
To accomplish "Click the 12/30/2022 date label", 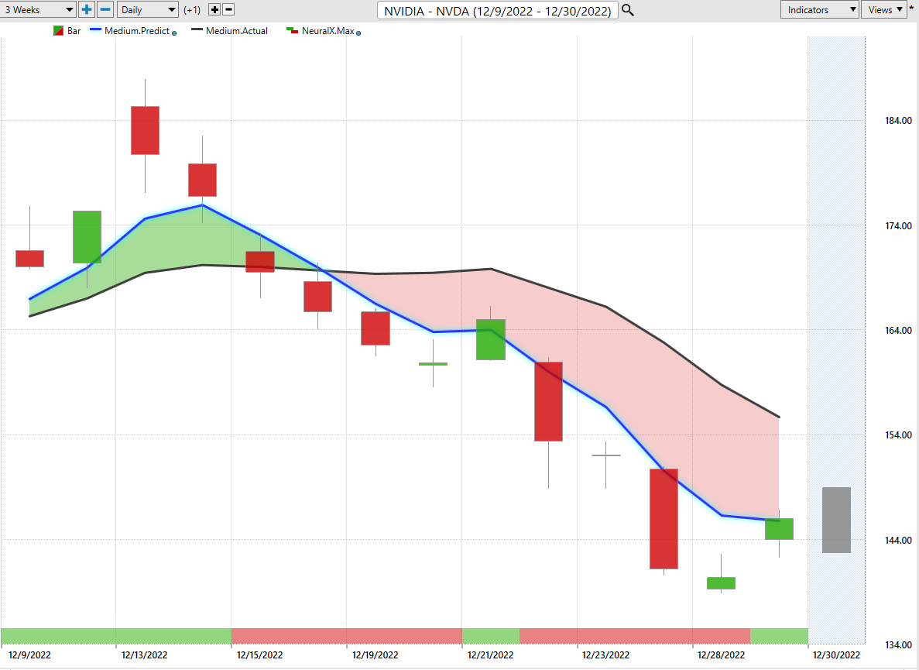I will [836, 655].
